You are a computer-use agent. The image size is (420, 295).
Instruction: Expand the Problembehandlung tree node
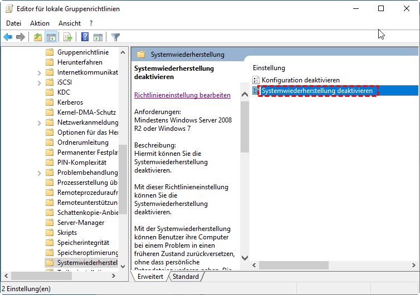coord(40,173)
